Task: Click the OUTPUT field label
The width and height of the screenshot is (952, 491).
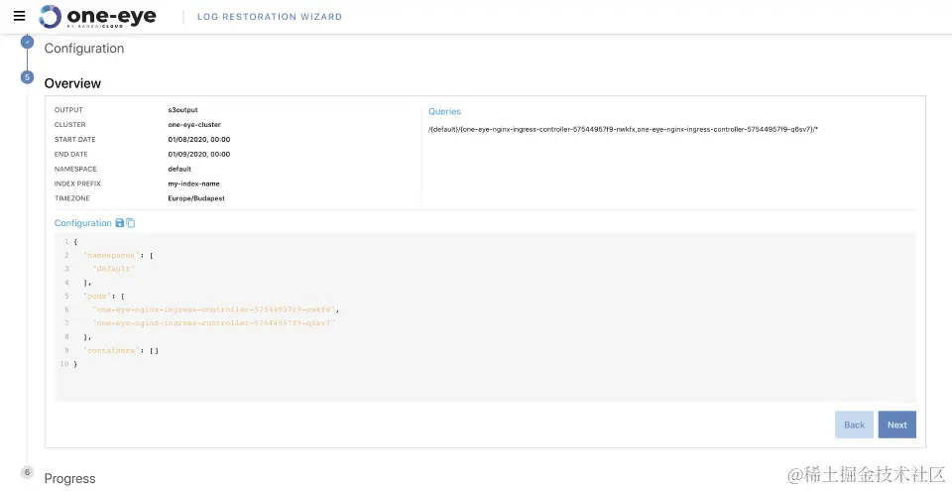Action: pos(68,110)
